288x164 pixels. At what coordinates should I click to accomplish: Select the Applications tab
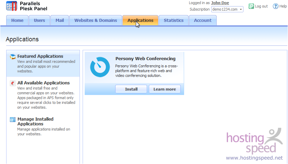140,20
